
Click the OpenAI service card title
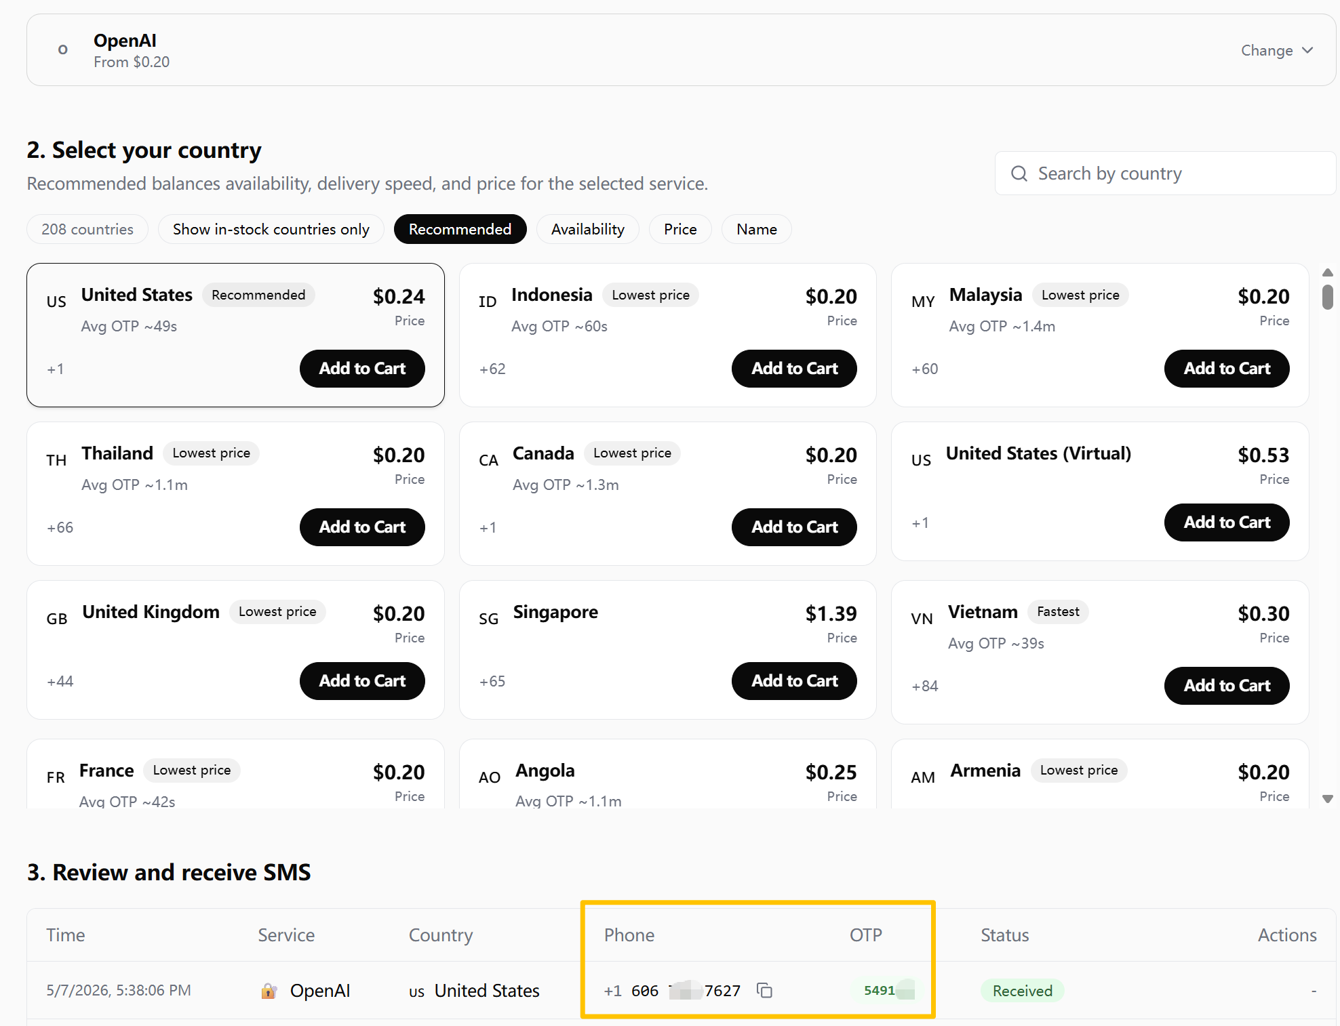click(125, 41)
